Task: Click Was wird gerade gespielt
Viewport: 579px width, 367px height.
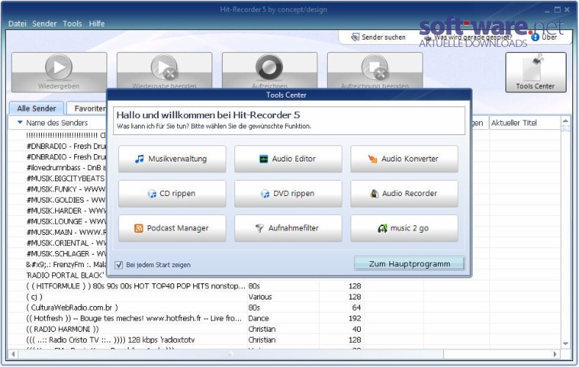Action: tap(468, 37)
